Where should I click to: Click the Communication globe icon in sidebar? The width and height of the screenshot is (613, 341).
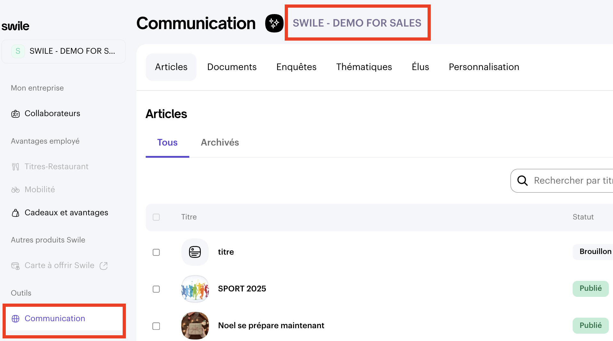tap(15, 319)
